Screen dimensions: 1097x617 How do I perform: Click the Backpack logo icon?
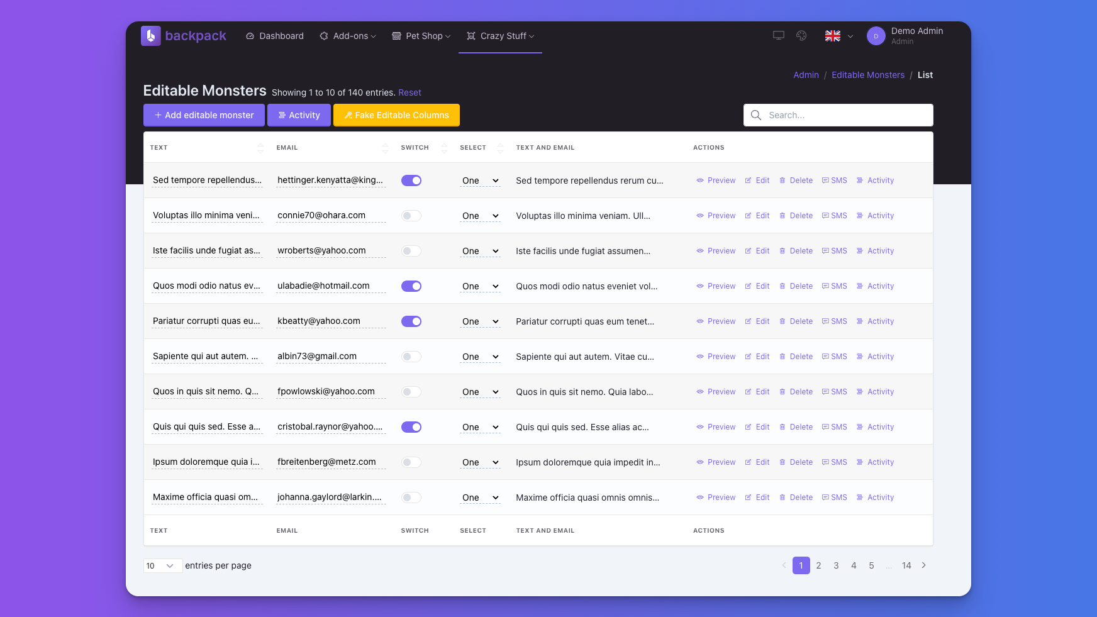(151, 36)
